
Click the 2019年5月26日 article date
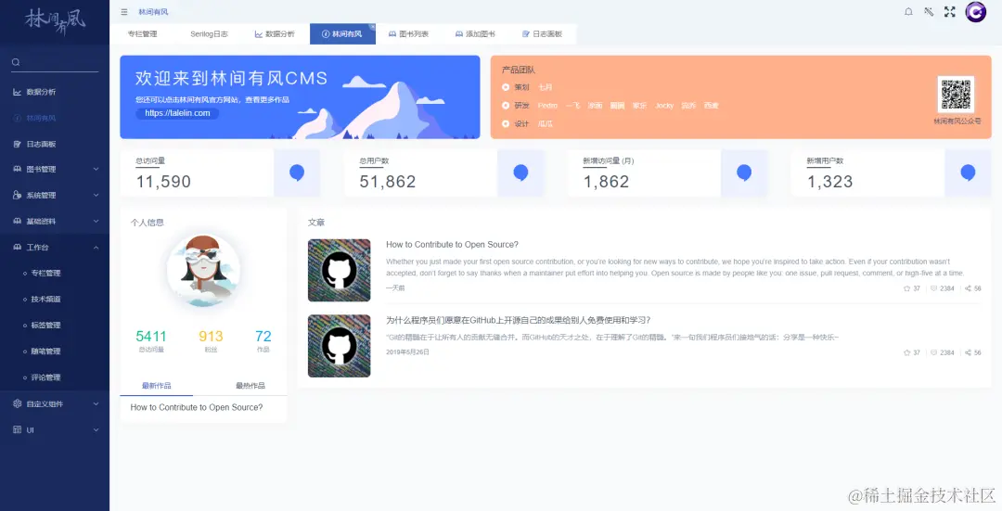pos(407,352)
